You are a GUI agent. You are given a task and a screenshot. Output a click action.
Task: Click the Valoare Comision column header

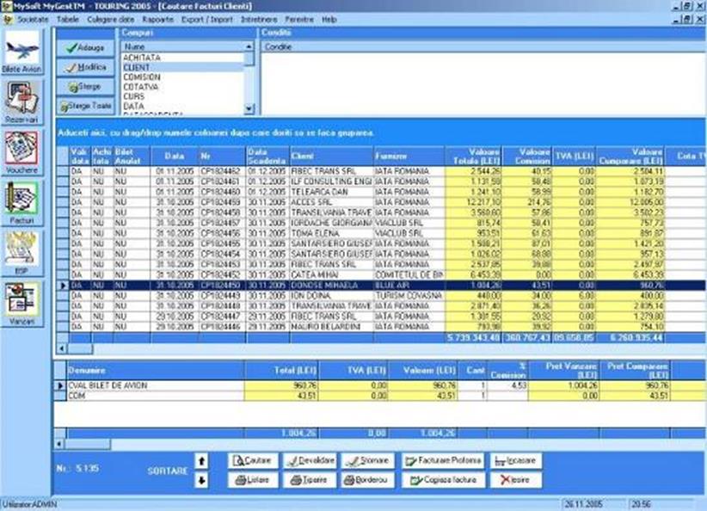click(527, 156)
